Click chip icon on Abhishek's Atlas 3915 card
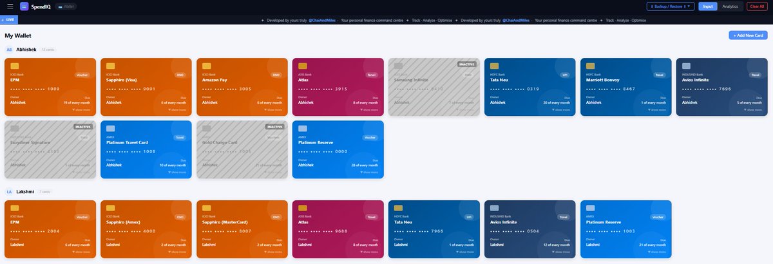 (x=302, y=66)
